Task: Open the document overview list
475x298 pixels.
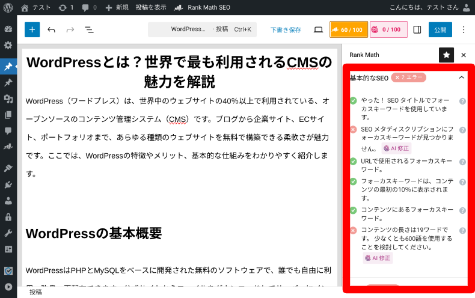Action: tap(88, 29)
